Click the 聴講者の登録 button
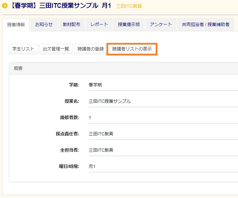This screenshot has width=238, height=198. 90,49
